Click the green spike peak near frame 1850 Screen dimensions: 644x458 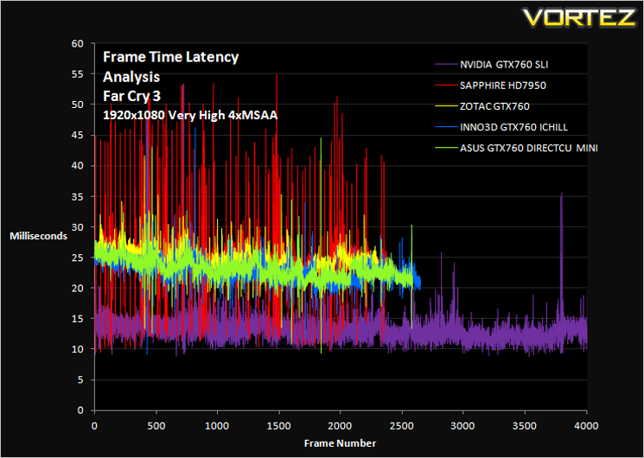click(x=322, y=140)
